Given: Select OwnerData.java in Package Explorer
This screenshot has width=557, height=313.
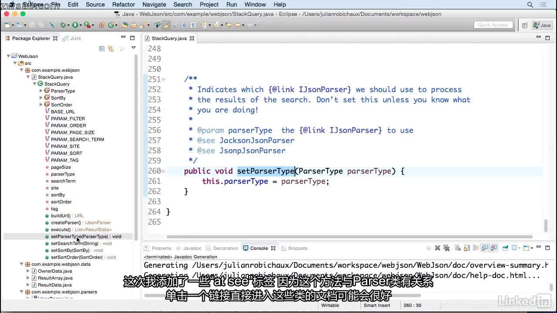Looking at the screenshot, I should tap(55, 271).
